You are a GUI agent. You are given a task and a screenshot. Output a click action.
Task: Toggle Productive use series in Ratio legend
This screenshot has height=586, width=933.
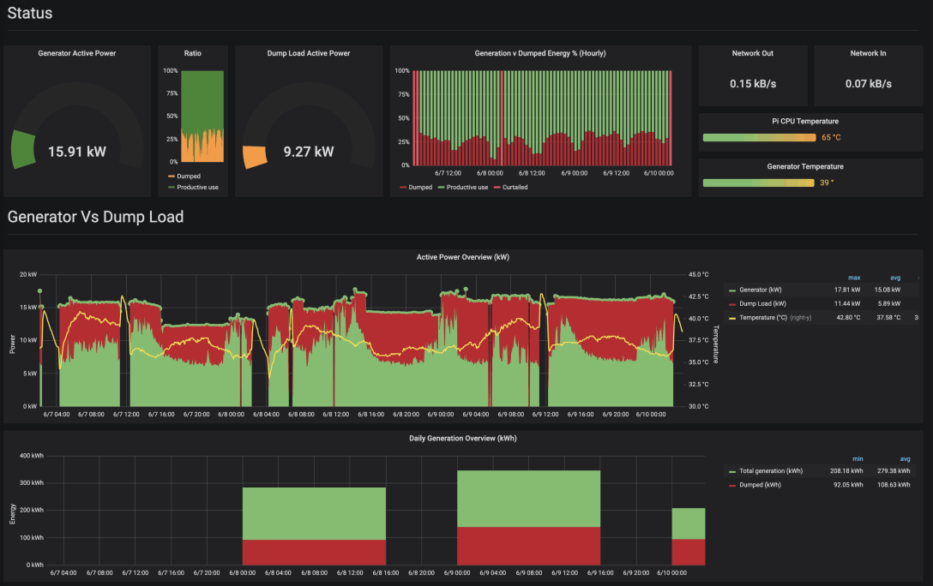coord(197,188)
